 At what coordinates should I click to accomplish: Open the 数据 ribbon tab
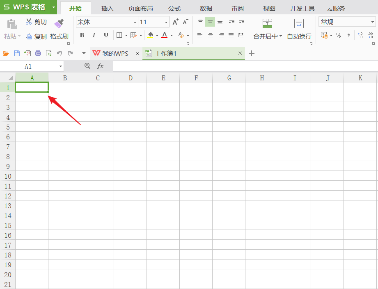[206, 9]
